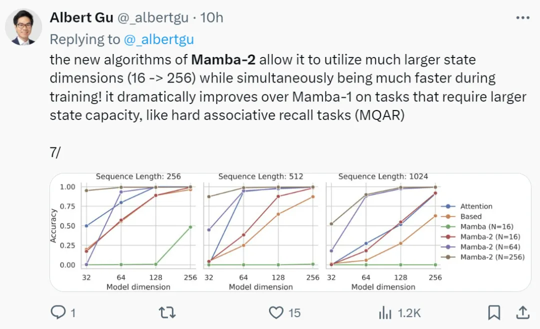This screenshot has height=329, width=540.
Task: View analytics via the bar chart icon
Action: [385, 313]
